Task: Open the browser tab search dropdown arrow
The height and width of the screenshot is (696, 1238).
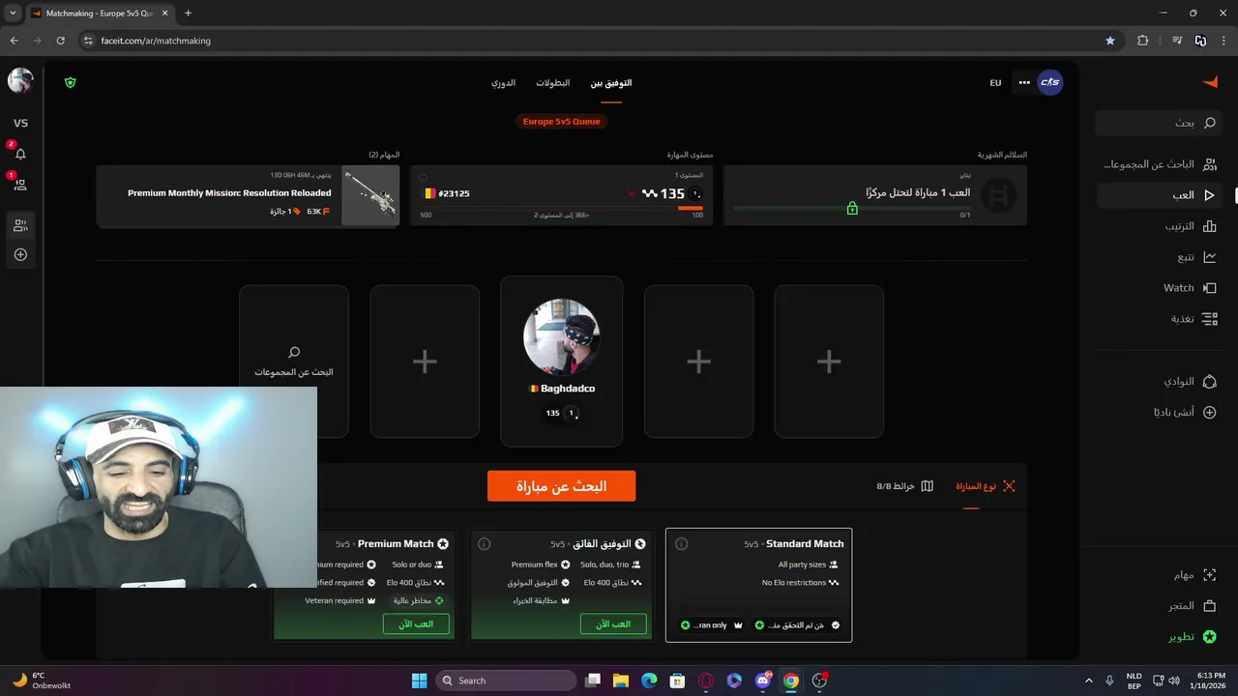Action: pyautogui.click(x=13, y=13)
